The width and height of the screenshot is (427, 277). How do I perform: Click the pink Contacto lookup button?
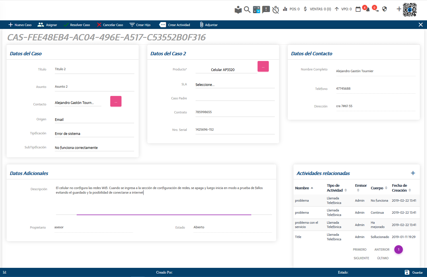(116, 101)
